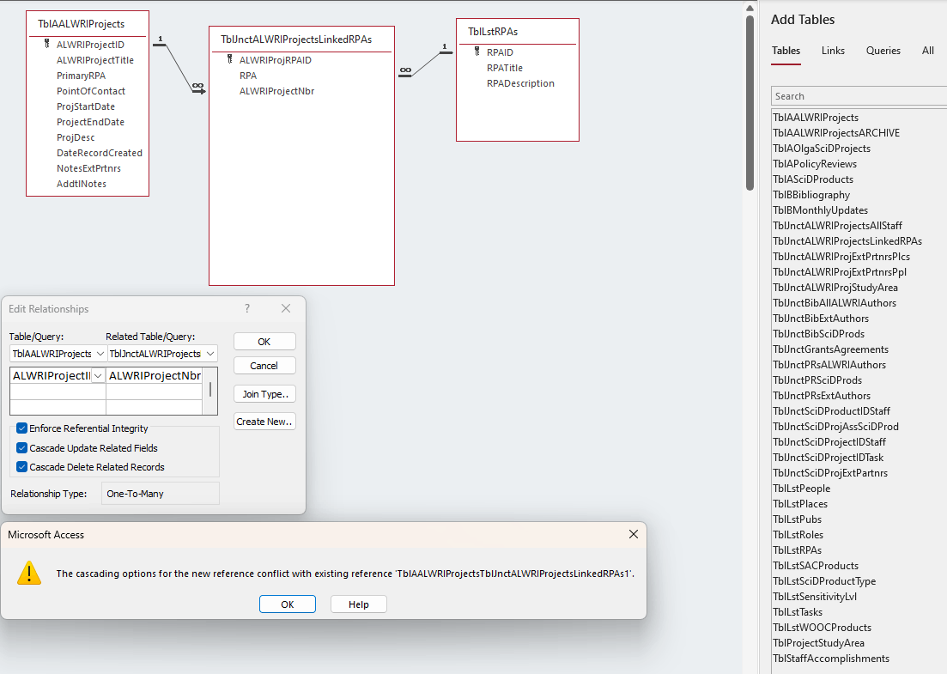Click the TblLstRPAs table title bar
The image size is (947, 674).
click(518, 32)
